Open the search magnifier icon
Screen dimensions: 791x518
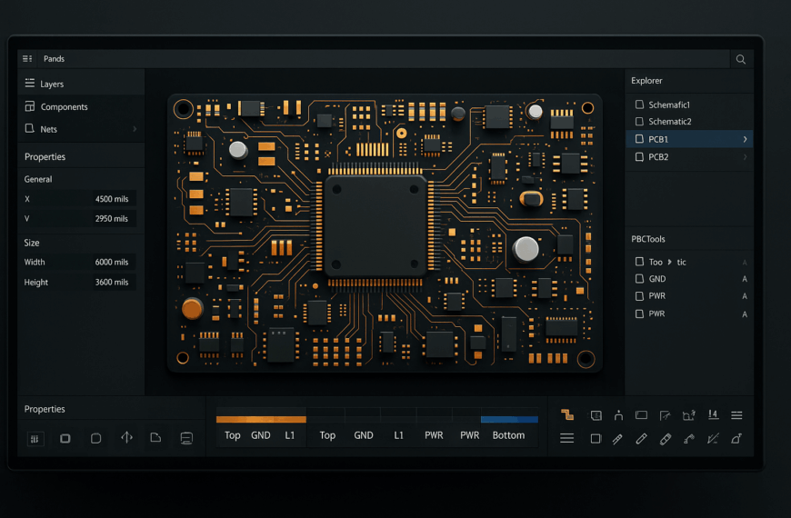pyautogui.click(x=741, y=59)
